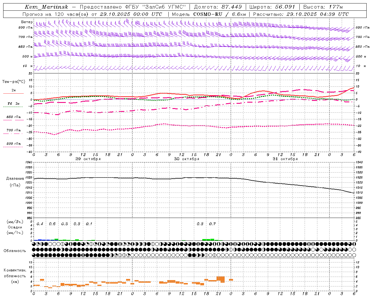The image size is (371, 296).
Task: Click the 0.6 precipitation amount value
Action: tap(52, 224)
